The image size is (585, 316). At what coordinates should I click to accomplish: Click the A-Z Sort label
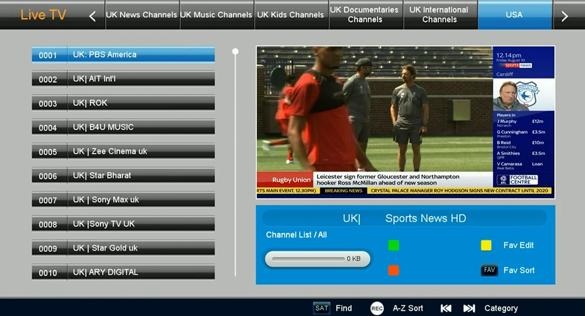(408, 308)
